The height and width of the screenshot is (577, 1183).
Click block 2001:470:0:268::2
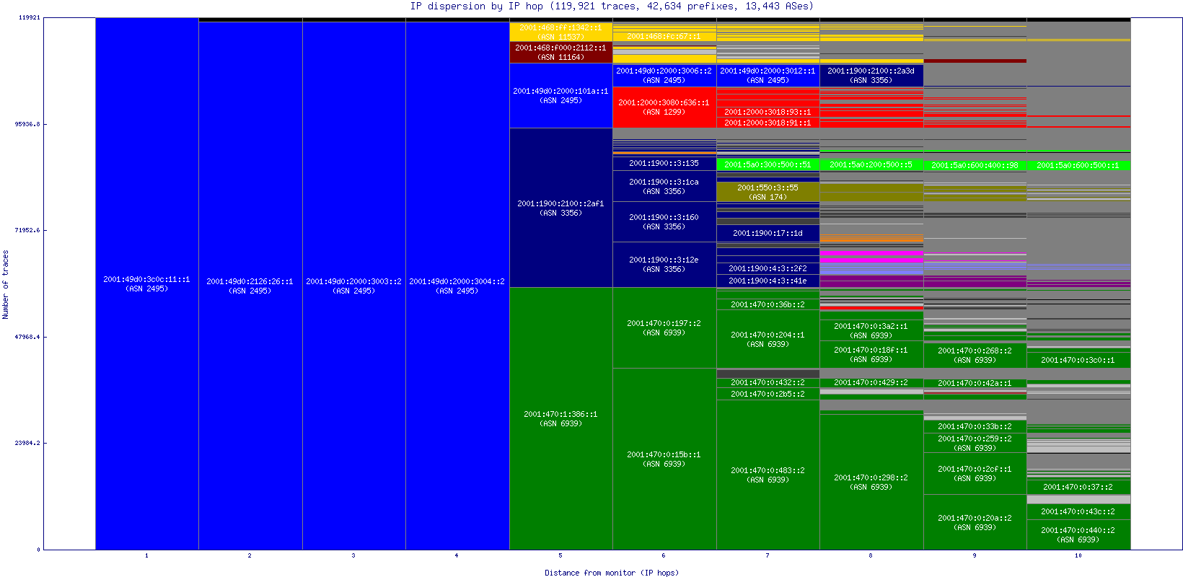[975, 355]
